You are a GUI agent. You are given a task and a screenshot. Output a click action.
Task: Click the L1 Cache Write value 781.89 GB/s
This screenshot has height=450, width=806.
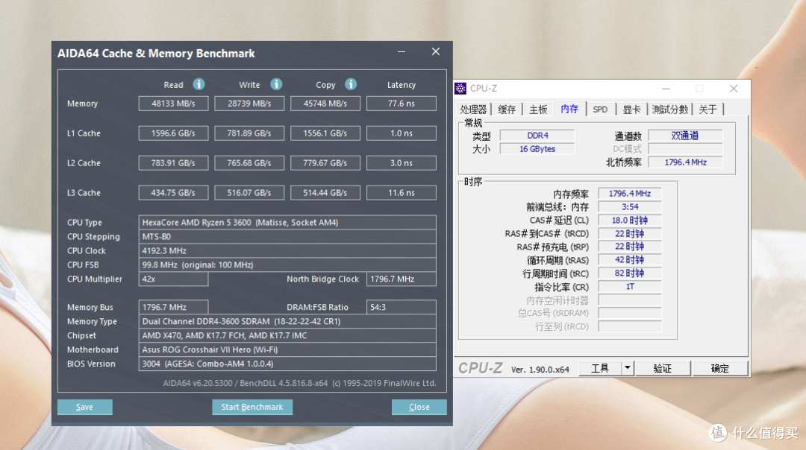249,133
